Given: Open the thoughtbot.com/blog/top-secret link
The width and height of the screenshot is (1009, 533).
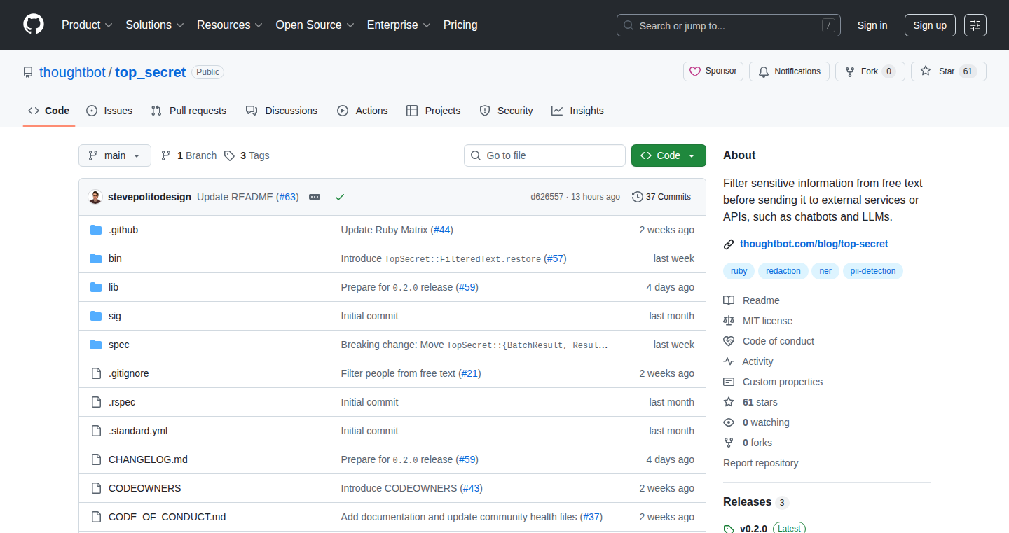Looking at the screenshot, I should (814, 244).
